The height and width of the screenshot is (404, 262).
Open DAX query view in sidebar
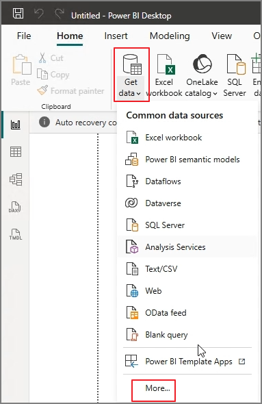click(14, 207)
